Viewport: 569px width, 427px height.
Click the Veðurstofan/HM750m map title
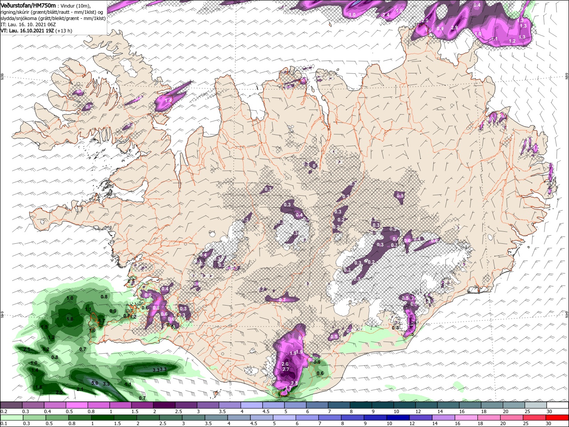tap(28, 5)
